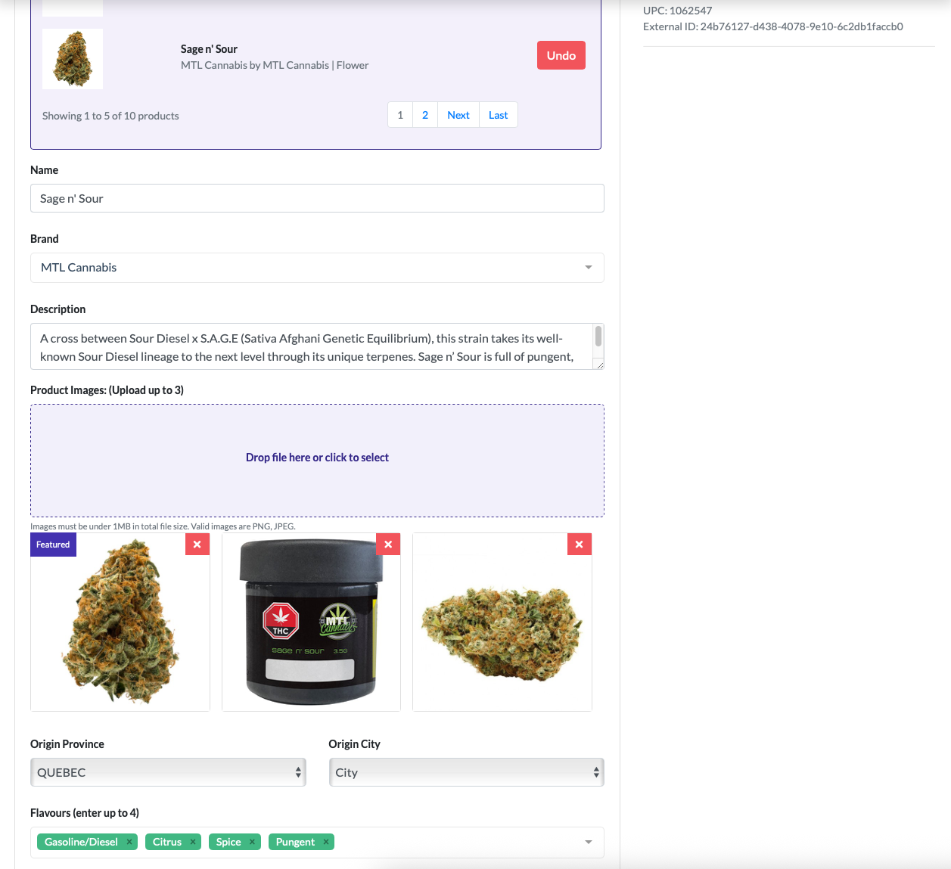Remove the Citrus flavour tag

pos(193,842)
